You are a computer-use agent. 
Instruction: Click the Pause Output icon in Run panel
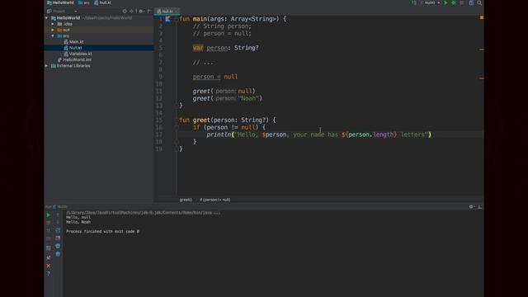(49, 230)
